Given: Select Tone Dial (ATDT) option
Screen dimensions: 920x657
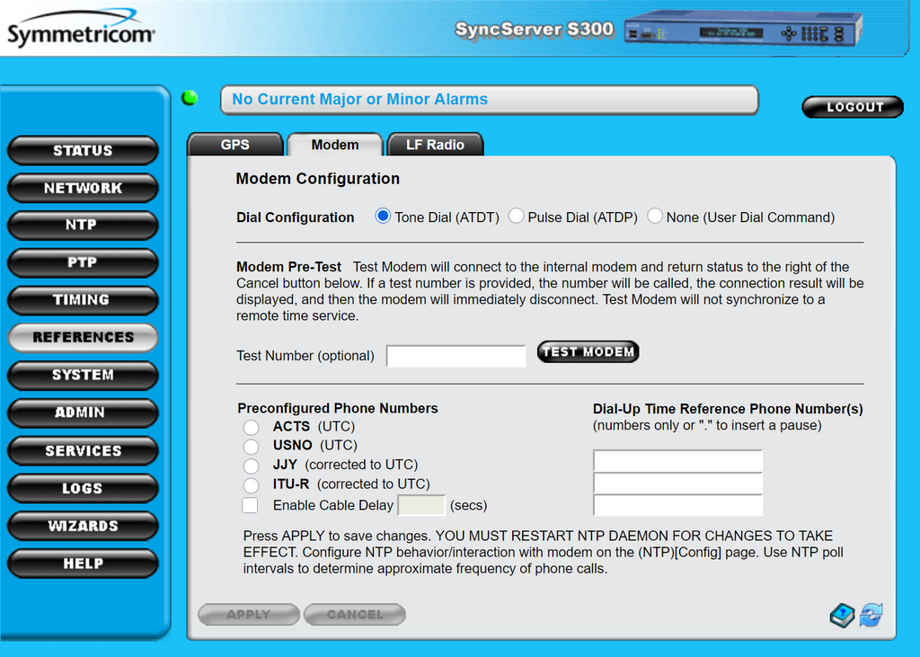Looking at the screenshot, I should point(384,217).
